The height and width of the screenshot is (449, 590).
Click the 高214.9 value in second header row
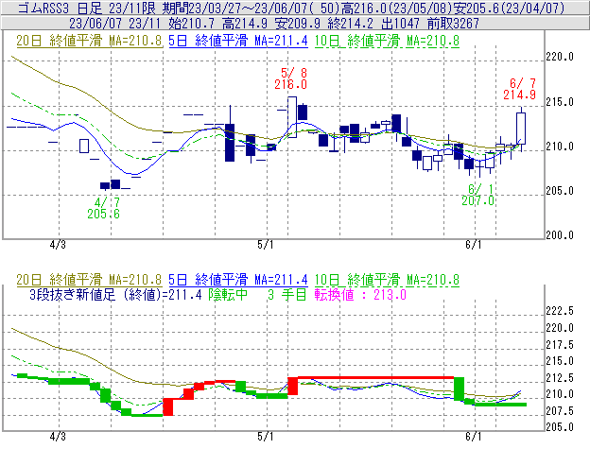[x=245, y=24]
